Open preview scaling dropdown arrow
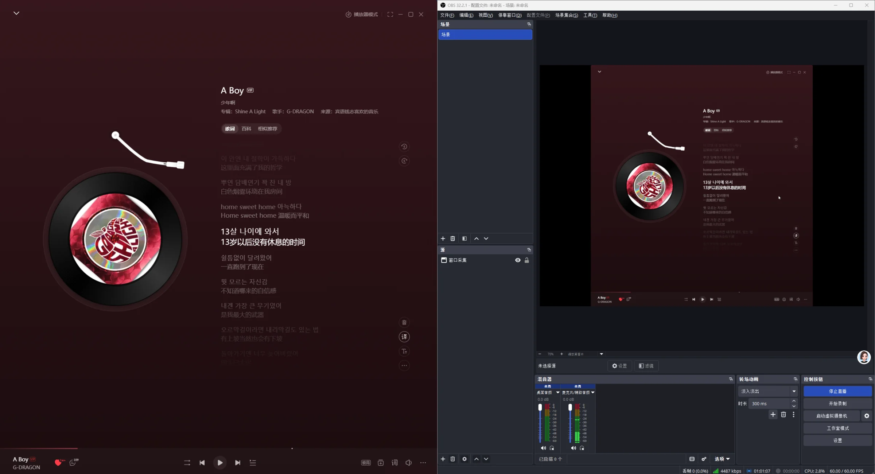The width and height of the screenshot is (875, 474). 602,354
